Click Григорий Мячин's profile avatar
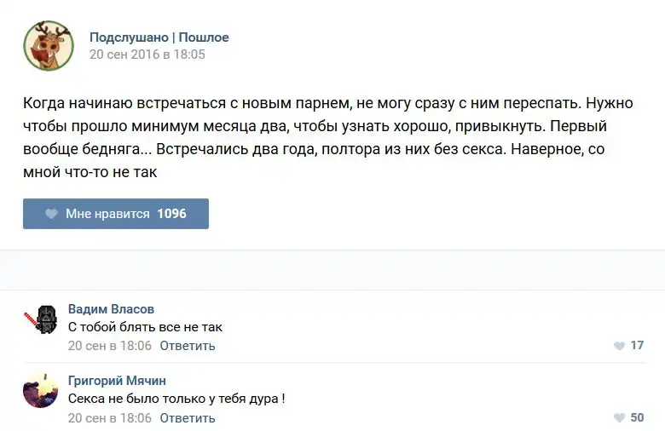Screen dimensions: 665x431 (42, 392)
